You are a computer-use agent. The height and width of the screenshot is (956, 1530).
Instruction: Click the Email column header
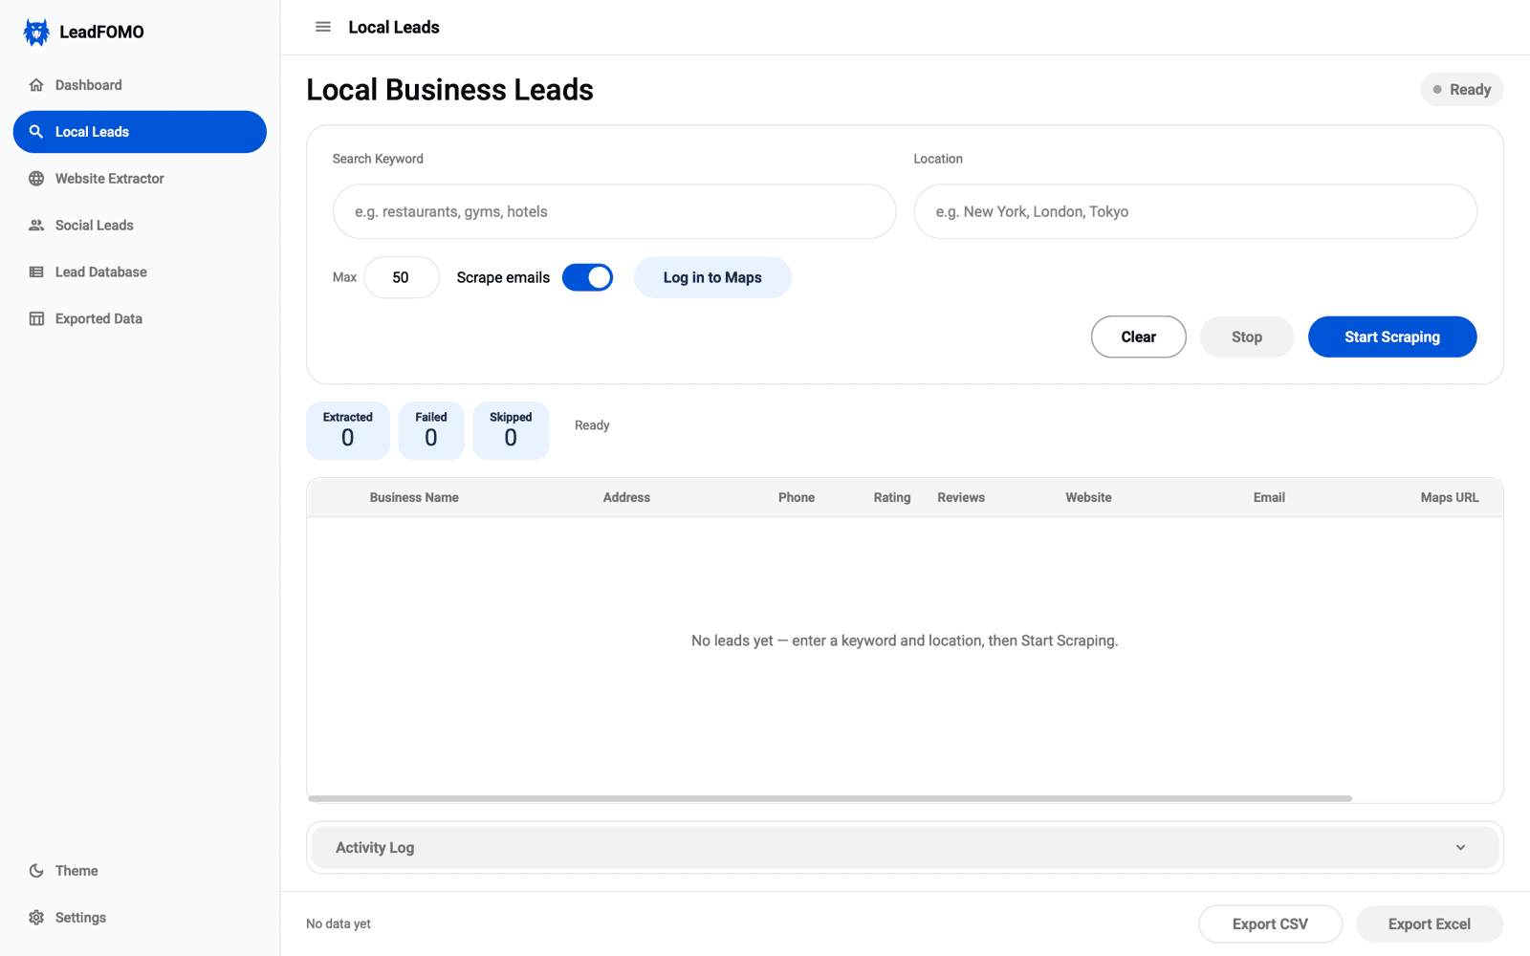point(1269,498)
